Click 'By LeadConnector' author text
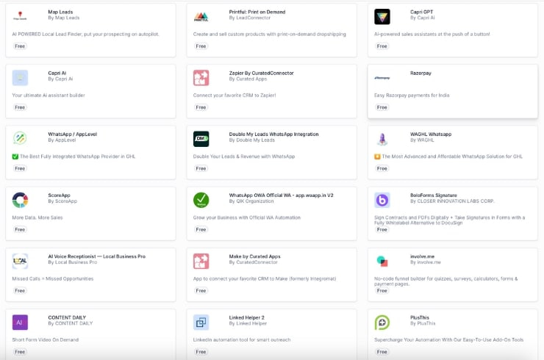This screenshot has width=544, height=360. [250, 18]
